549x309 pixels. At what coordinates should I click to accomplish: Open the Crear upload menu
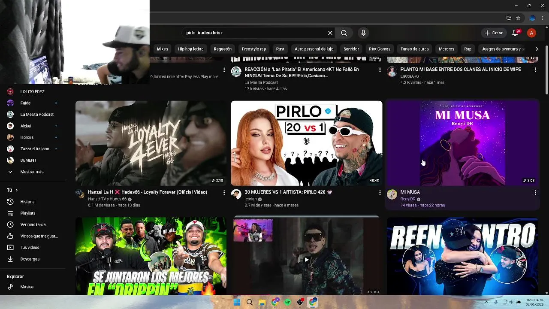click(x=493, y=33)
